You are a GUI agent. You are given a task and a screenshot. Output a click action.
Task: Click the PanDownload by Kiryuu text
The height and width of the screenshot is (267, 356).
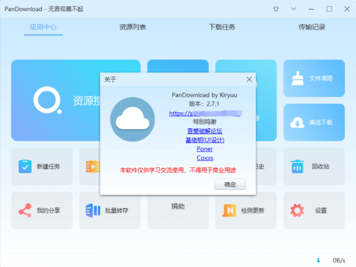point(204,95)
